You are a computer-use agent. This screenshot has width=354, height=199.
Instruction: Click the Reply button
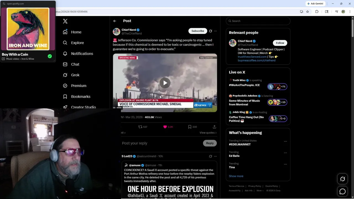pyautogui.click(x=210, y=143)
